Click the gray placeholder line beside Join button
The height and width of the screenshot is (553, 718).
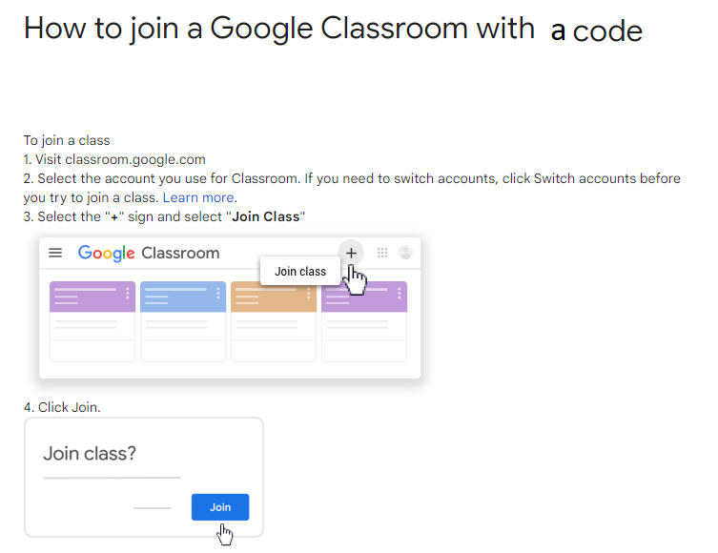(153, 507)
